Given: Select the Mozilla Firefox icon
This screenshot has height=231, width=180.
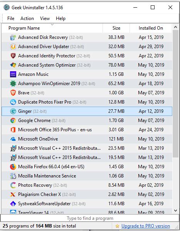Looking at the screenshot, I should (x=13, y=167).
